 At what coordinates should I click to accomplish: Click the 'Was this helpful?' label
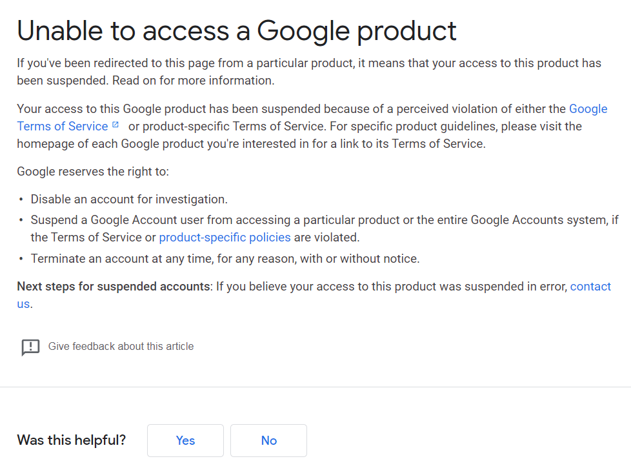point(71,440)
